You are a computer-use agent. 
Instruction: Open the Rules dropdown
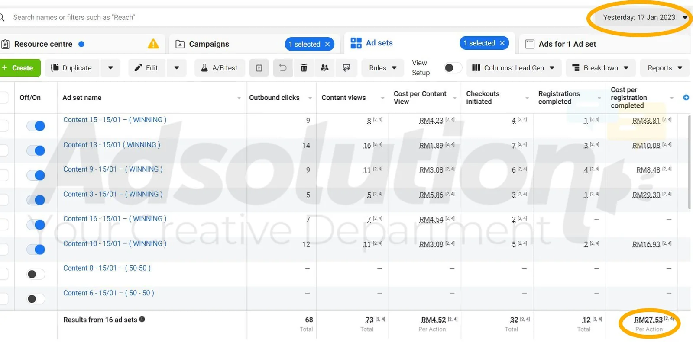coord(382,68)
